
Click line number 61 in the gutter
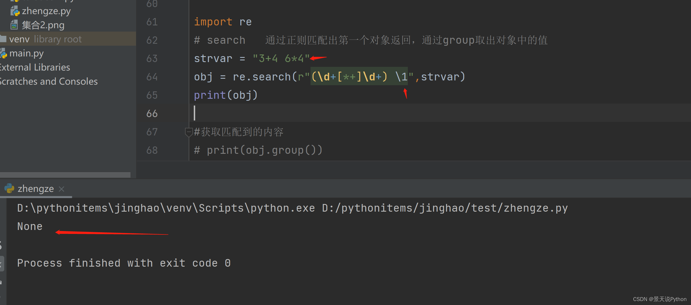pos(152,22)
